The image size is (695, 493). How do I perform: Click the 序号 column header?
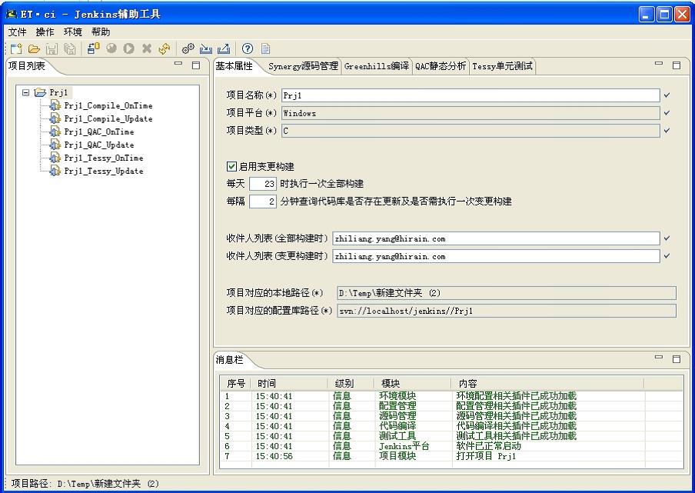click(x=236, y=384)
